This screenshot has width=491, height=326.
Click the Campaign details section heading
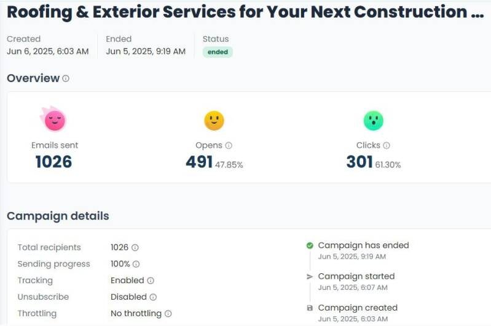(58, 216)
